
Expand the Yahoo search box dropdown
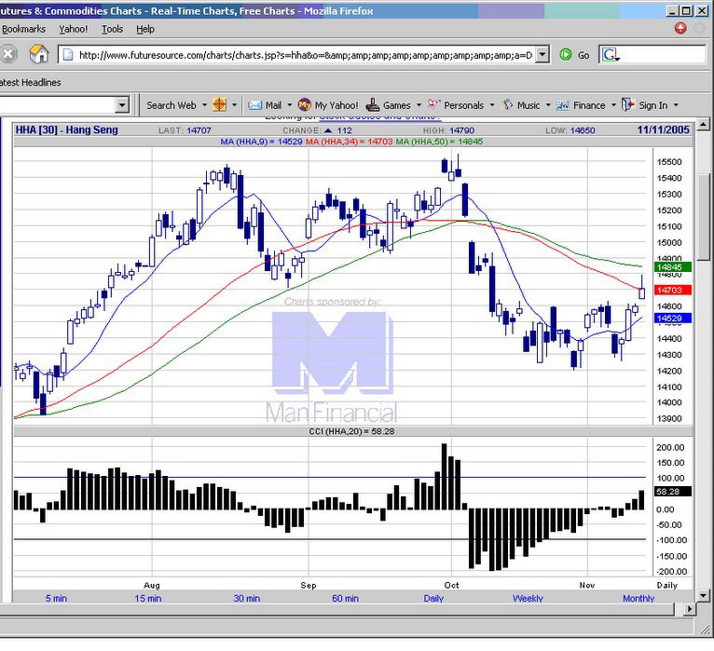(121, 105)
